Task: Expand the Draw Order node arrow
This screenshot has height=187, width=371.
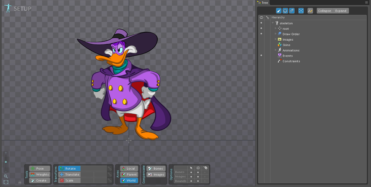Action: coord(275,34)
